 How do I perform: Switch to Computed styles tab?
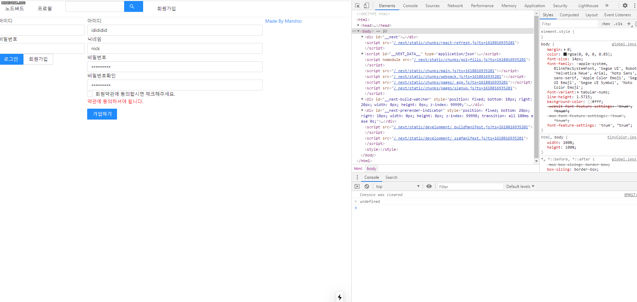pos(569,15)
